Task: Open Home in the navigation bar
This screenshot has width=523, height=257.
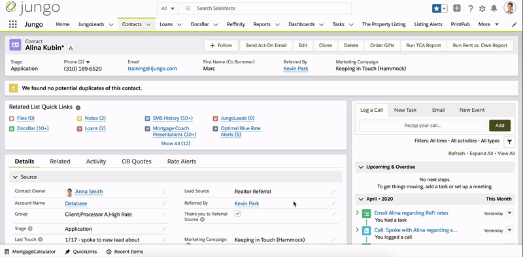Action: pyautogui.click(x=63, y=24)
